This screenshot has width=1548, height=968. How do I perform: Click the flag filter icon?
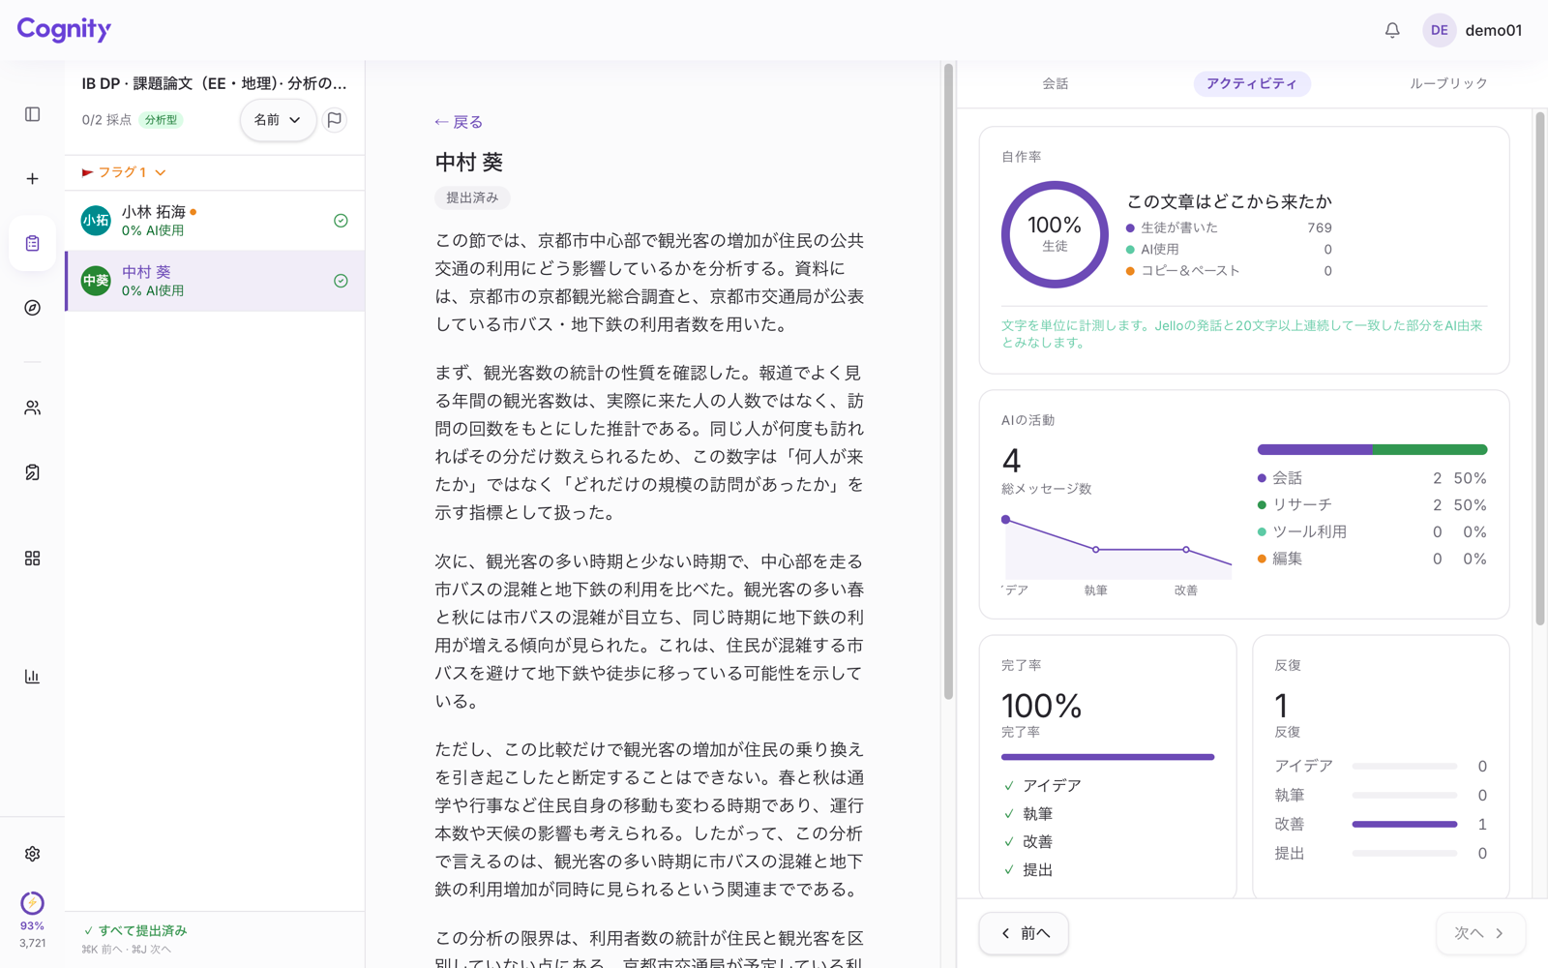click(x=335, y=120)
